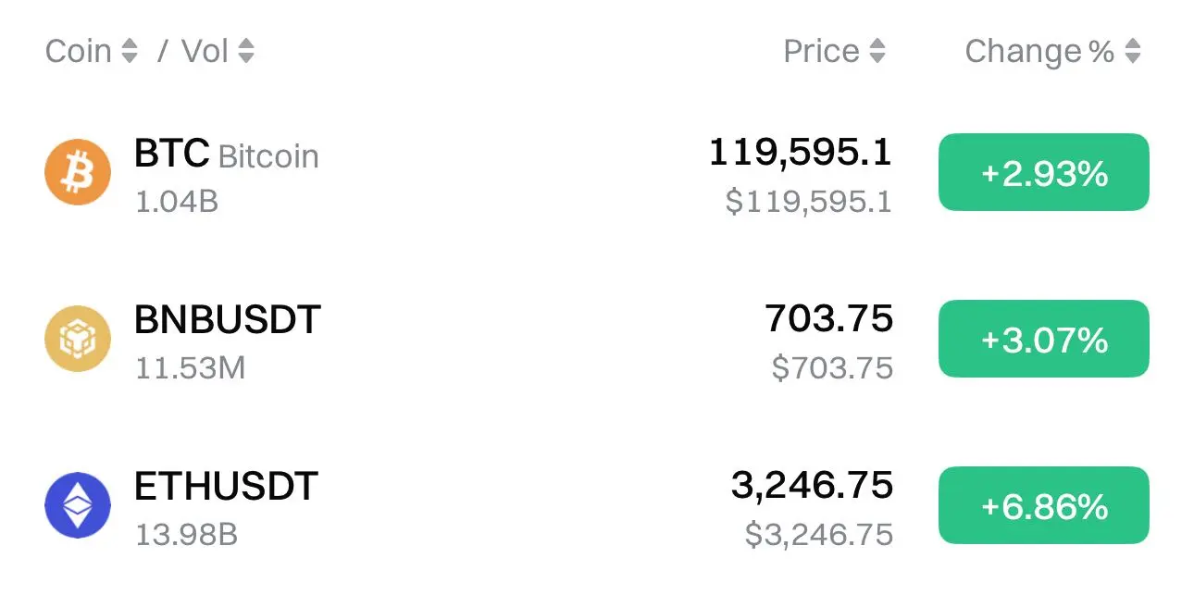Toggle the sort arrows next to Vol
This screenshot has height=595, width=1194.
click(x=245, y=51)
